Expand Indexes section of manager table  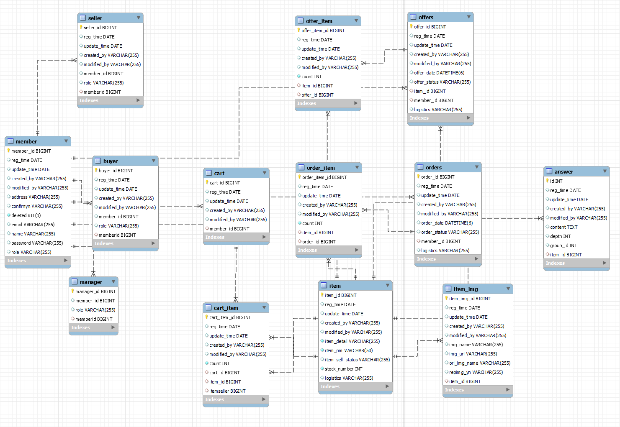pos(113,327)
